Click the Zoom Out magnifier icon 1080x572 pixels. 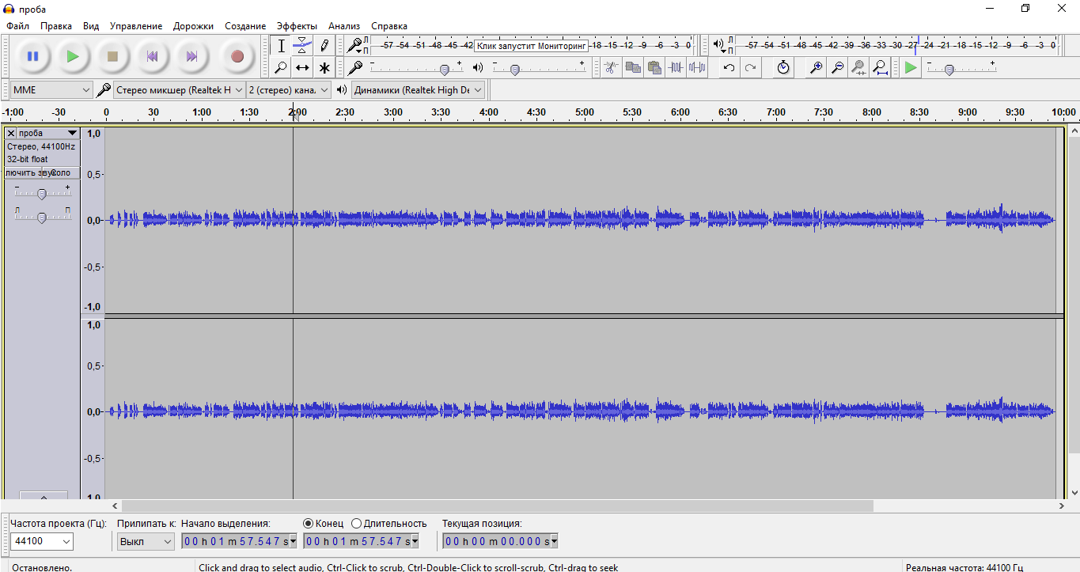837,67
